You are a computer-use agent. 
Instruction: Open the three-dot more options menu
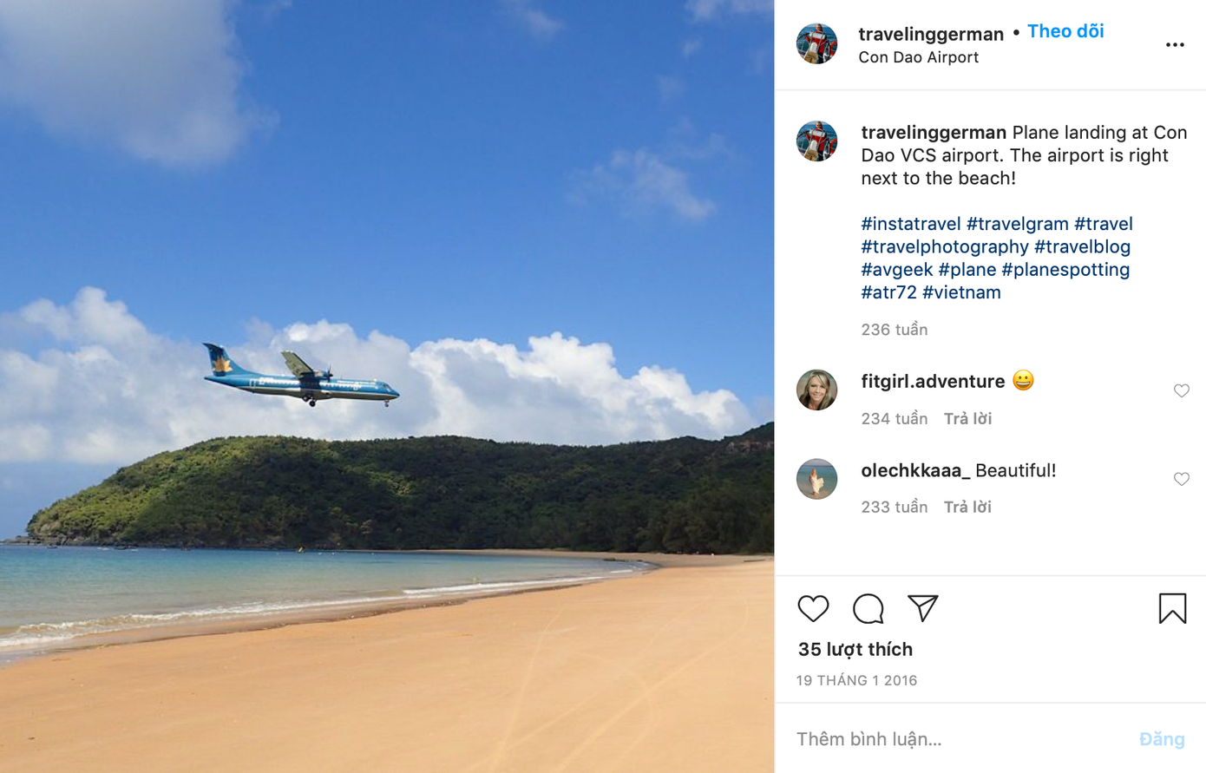1175,45
